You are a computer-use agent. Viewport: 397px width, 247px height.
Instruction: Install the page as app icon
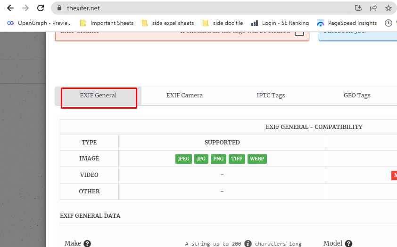pyautogui.click(x=358, y=8)
